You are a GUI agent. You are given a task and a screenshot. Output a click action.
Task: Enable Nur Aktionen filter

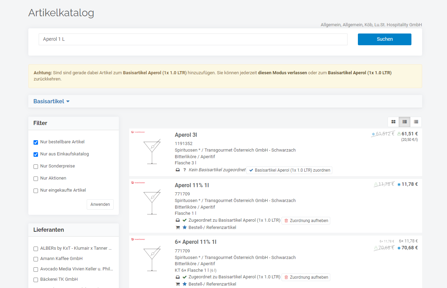coord(36,179)
